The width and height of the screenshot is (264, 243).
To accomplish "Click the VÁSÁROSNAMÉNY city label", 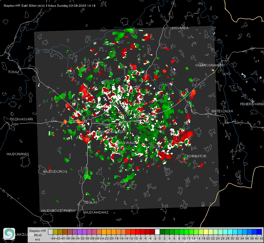I will click(x=210, y=65).
